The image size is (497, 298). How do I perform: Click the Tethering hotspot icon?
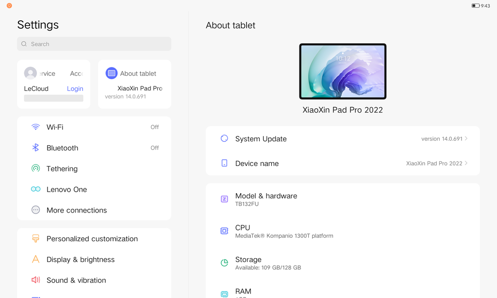coord(35,168)
